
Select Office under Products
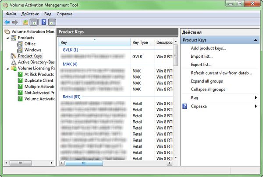[x=30, y=44]
